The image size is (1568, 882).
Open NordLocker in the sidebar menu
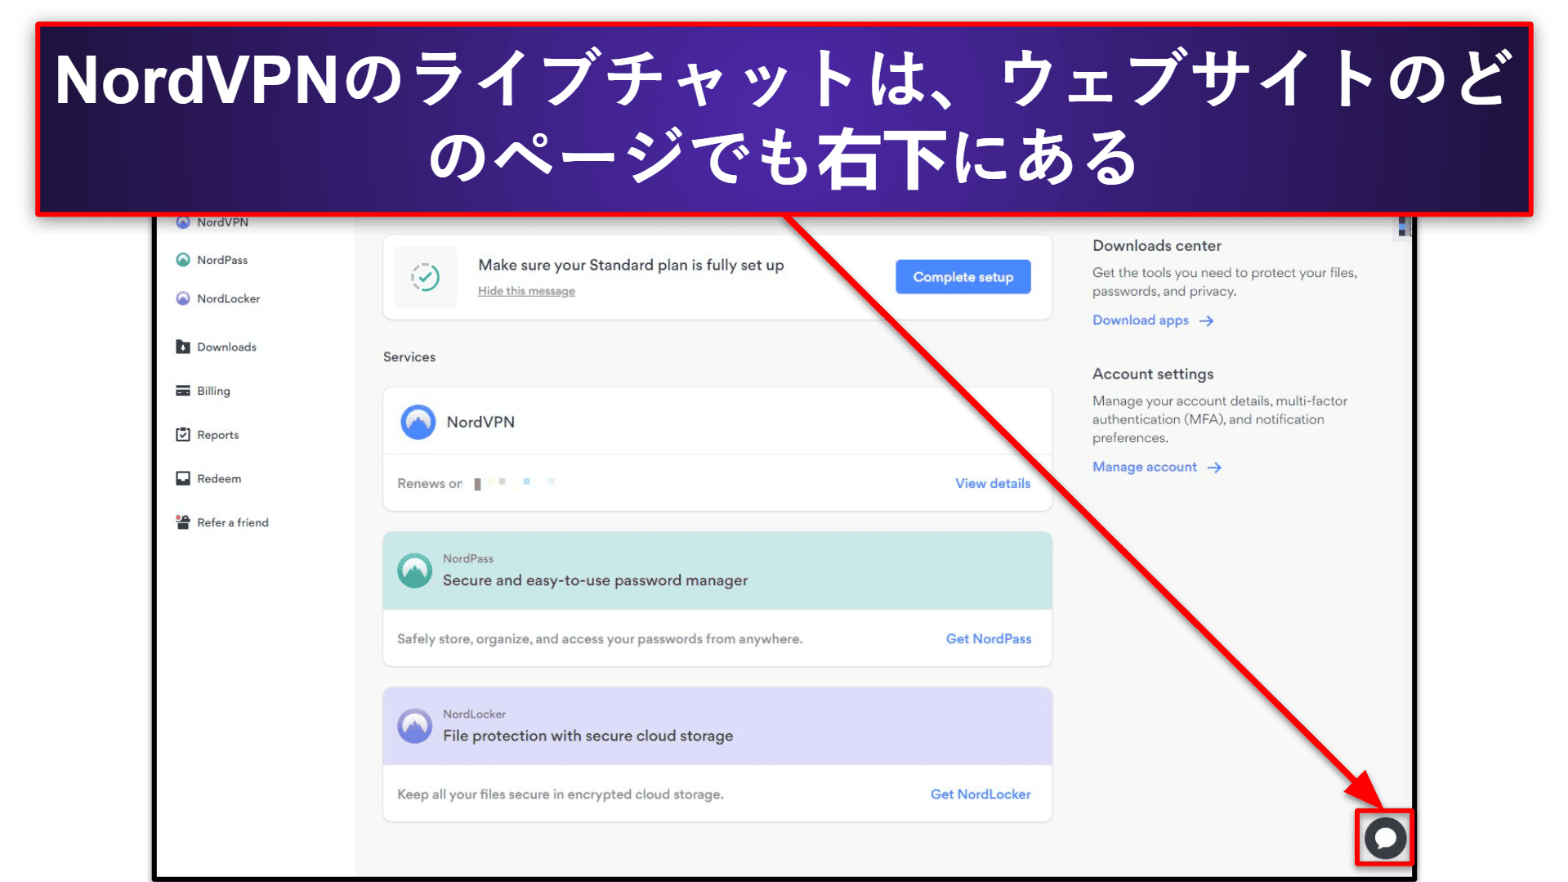228,298
